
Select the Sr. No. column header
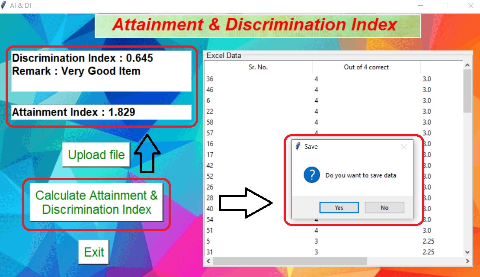pos(258,67)
